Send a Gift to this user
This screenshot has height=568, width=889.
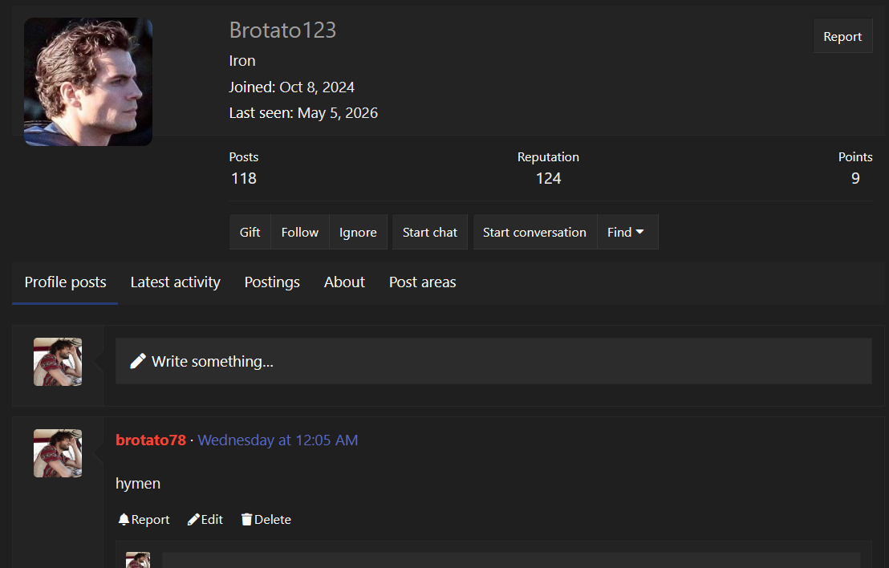[250, 233]
